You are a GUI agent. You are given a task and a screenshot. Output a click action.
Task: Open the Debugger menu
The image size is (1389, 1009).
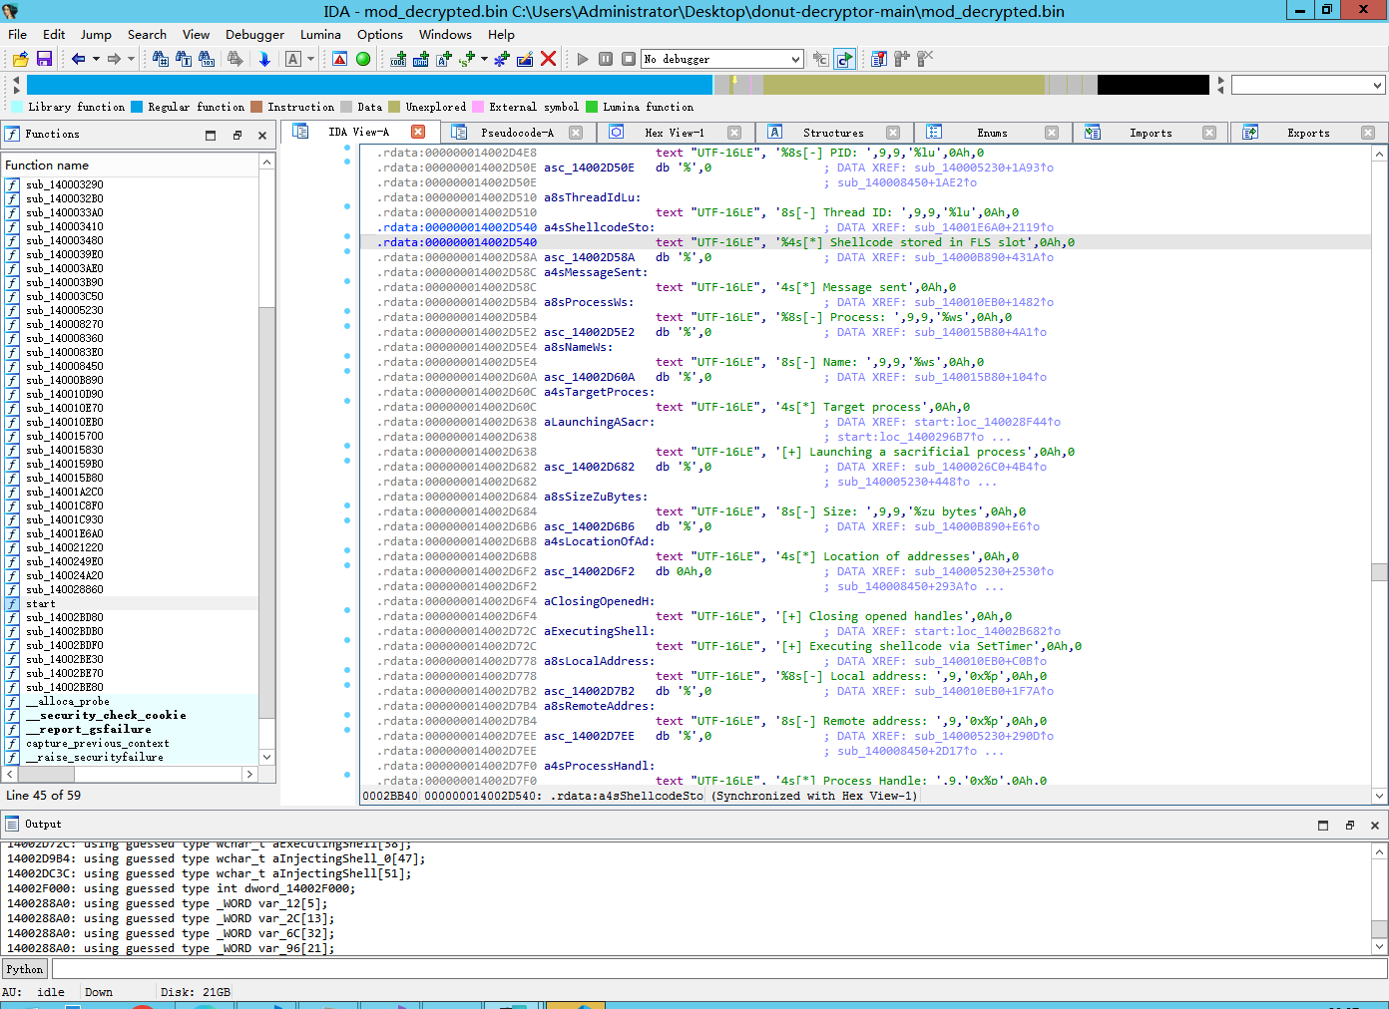254,34
